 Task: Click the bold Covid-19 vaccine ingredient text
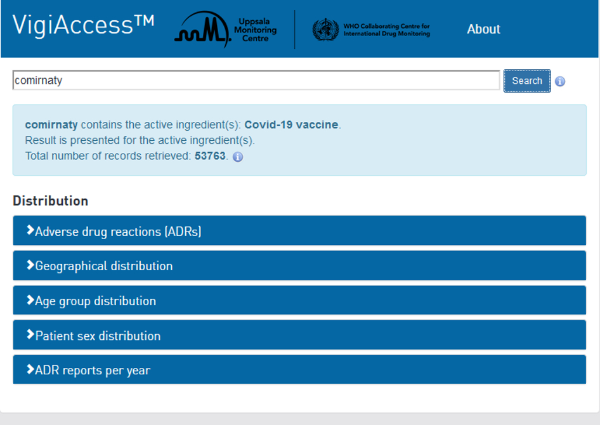click(291, 125)
